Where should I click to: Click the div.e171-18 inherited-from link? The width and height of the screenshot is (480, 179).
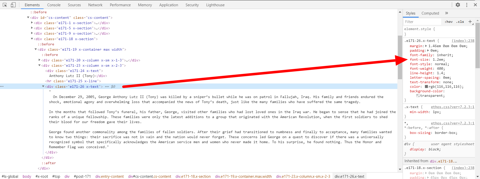(443, 161)
